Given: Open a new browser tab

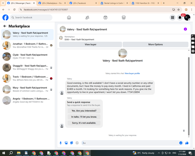Looking at the screenshot, I should click(x=164, y=3).
